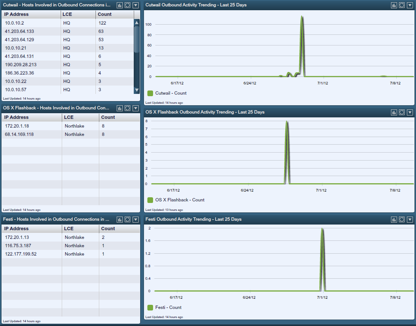Sort Festi table by LCE column
This screenshot has width=416, height=326.
pyautogui.click(x=80, y=228)
